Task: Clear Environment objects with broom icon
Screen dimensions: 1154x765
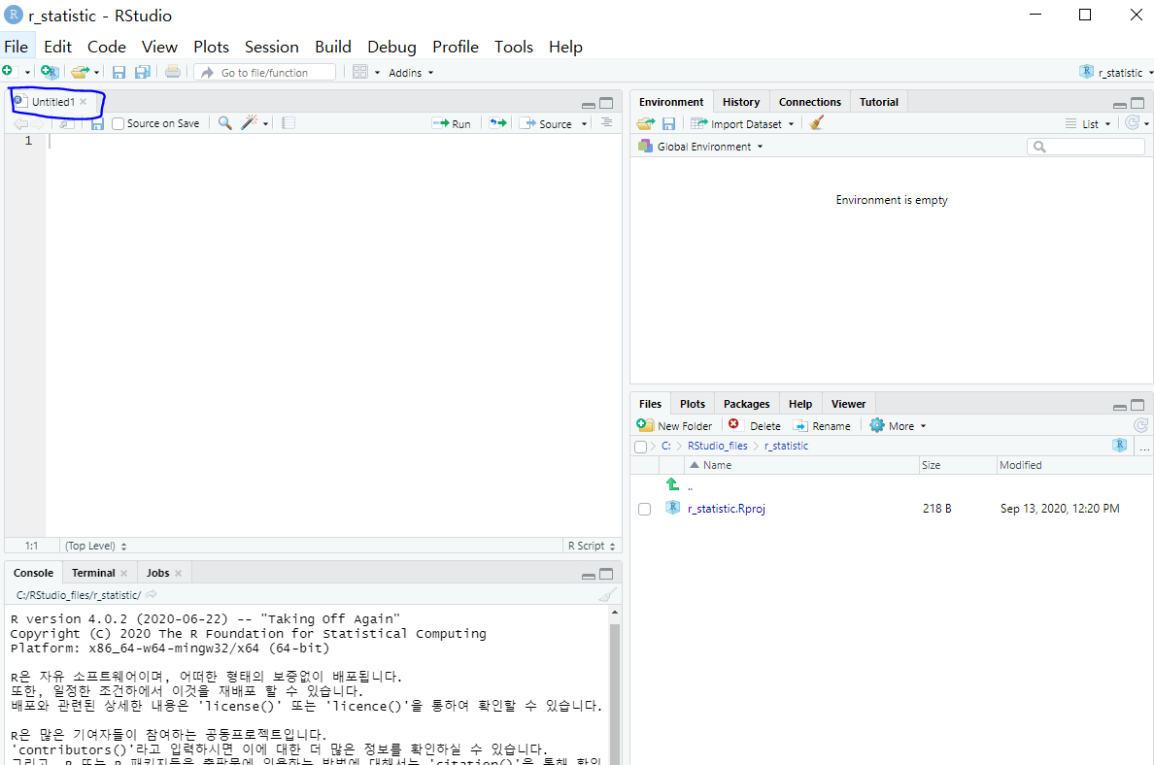Action: pyautogui.click(x=816, y=123)
